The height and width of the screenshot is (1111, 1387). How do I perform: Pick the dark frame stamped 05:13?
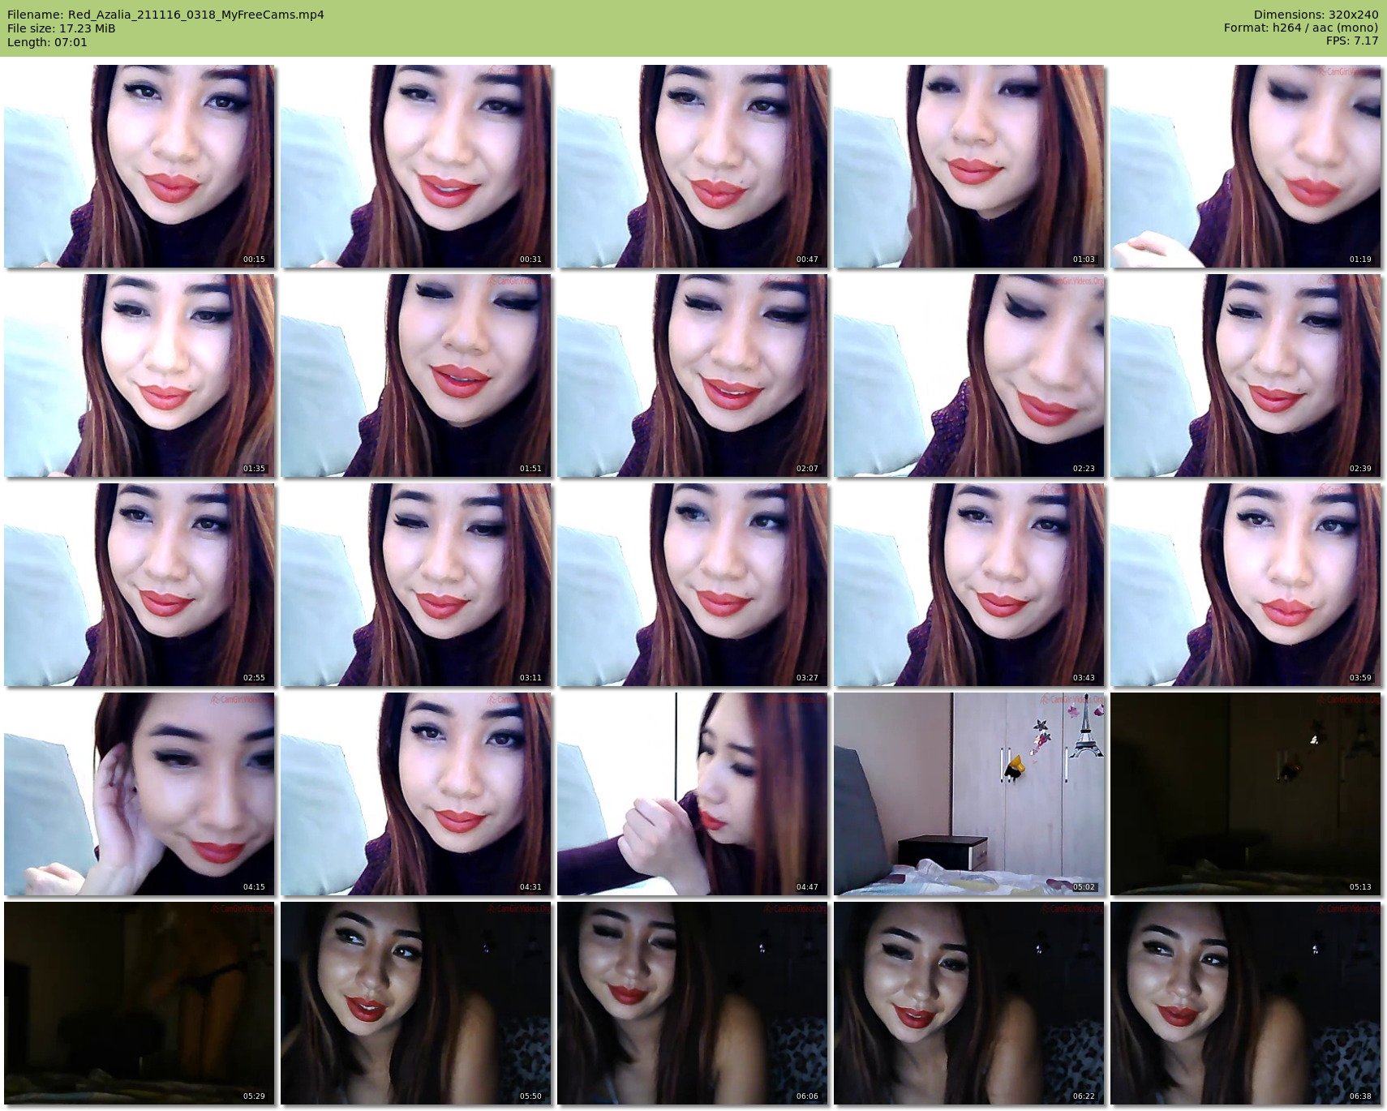point(1246,794)
